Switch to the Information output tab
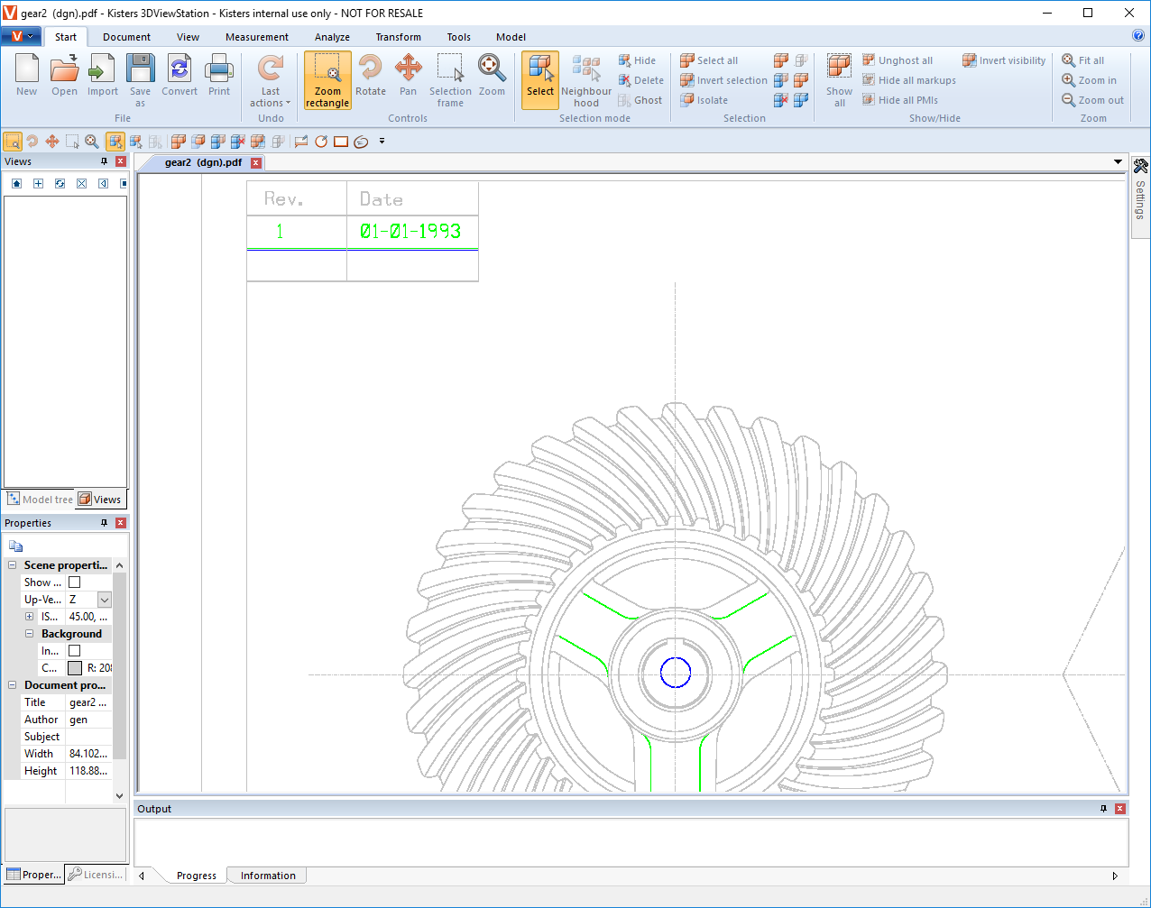Viewport: 1151px width, 908px height. coord(268,876)
